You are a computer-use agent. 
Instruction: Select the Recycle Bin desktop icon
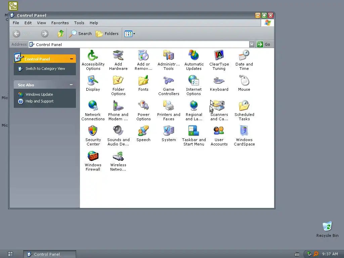[327, 229]
